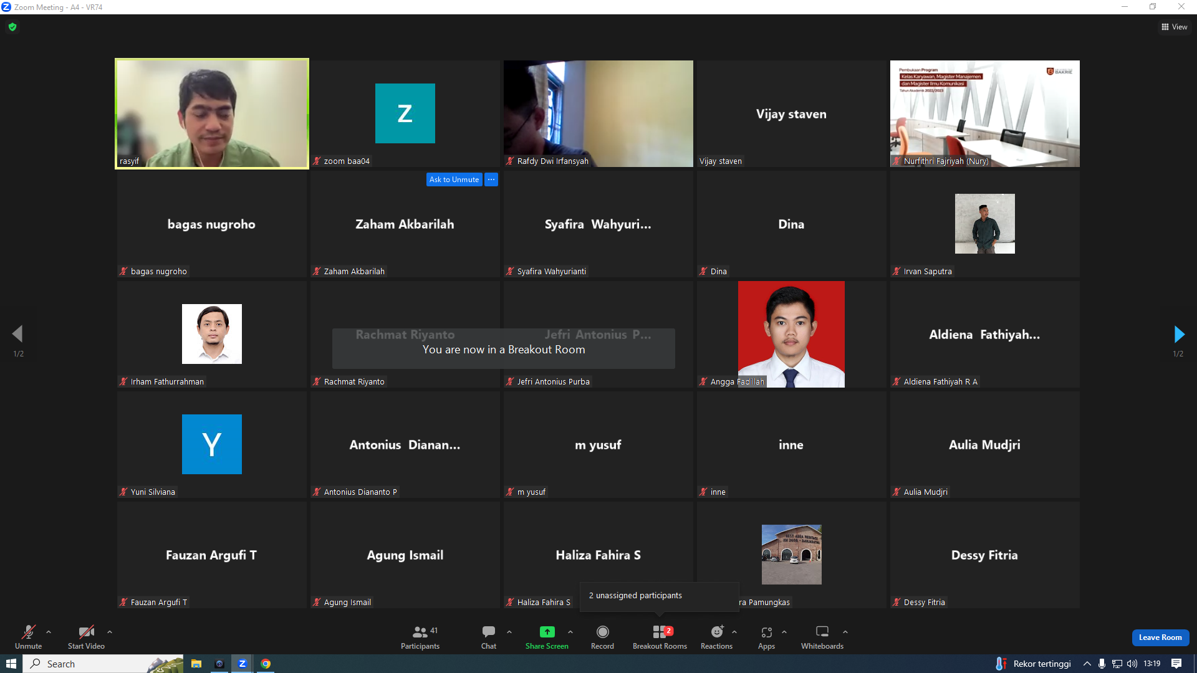Start Share Screen
Screen dimensions: 1197x673
click(x=547, y=637)
